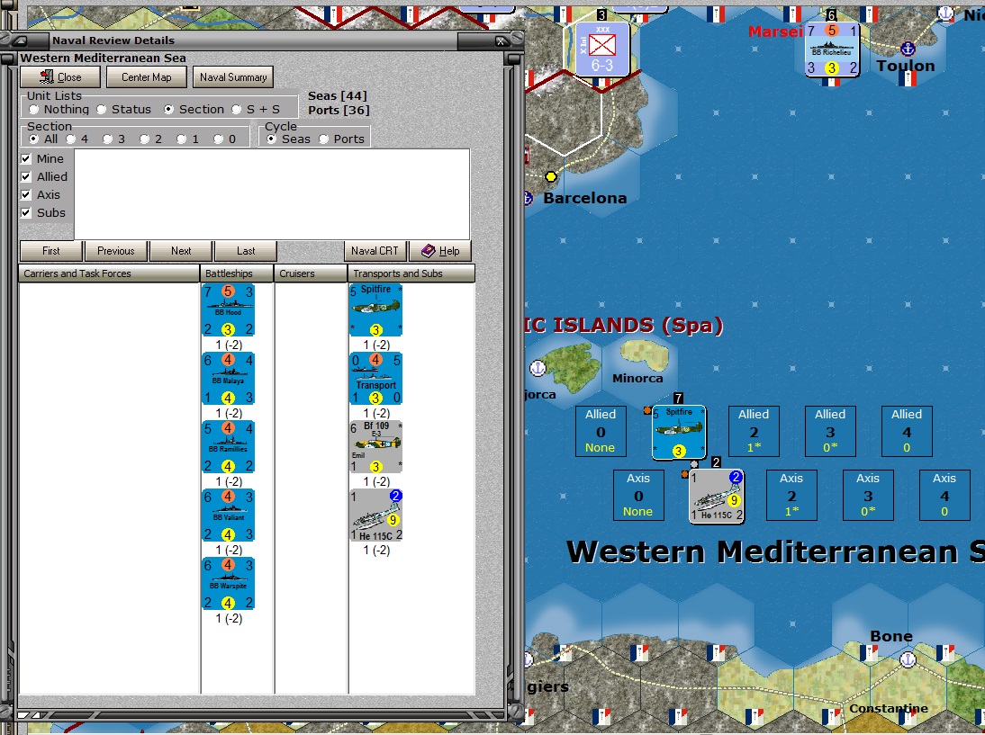Go to the Next sea area
This screenshot has width=985, height=735.
(181, 251)
